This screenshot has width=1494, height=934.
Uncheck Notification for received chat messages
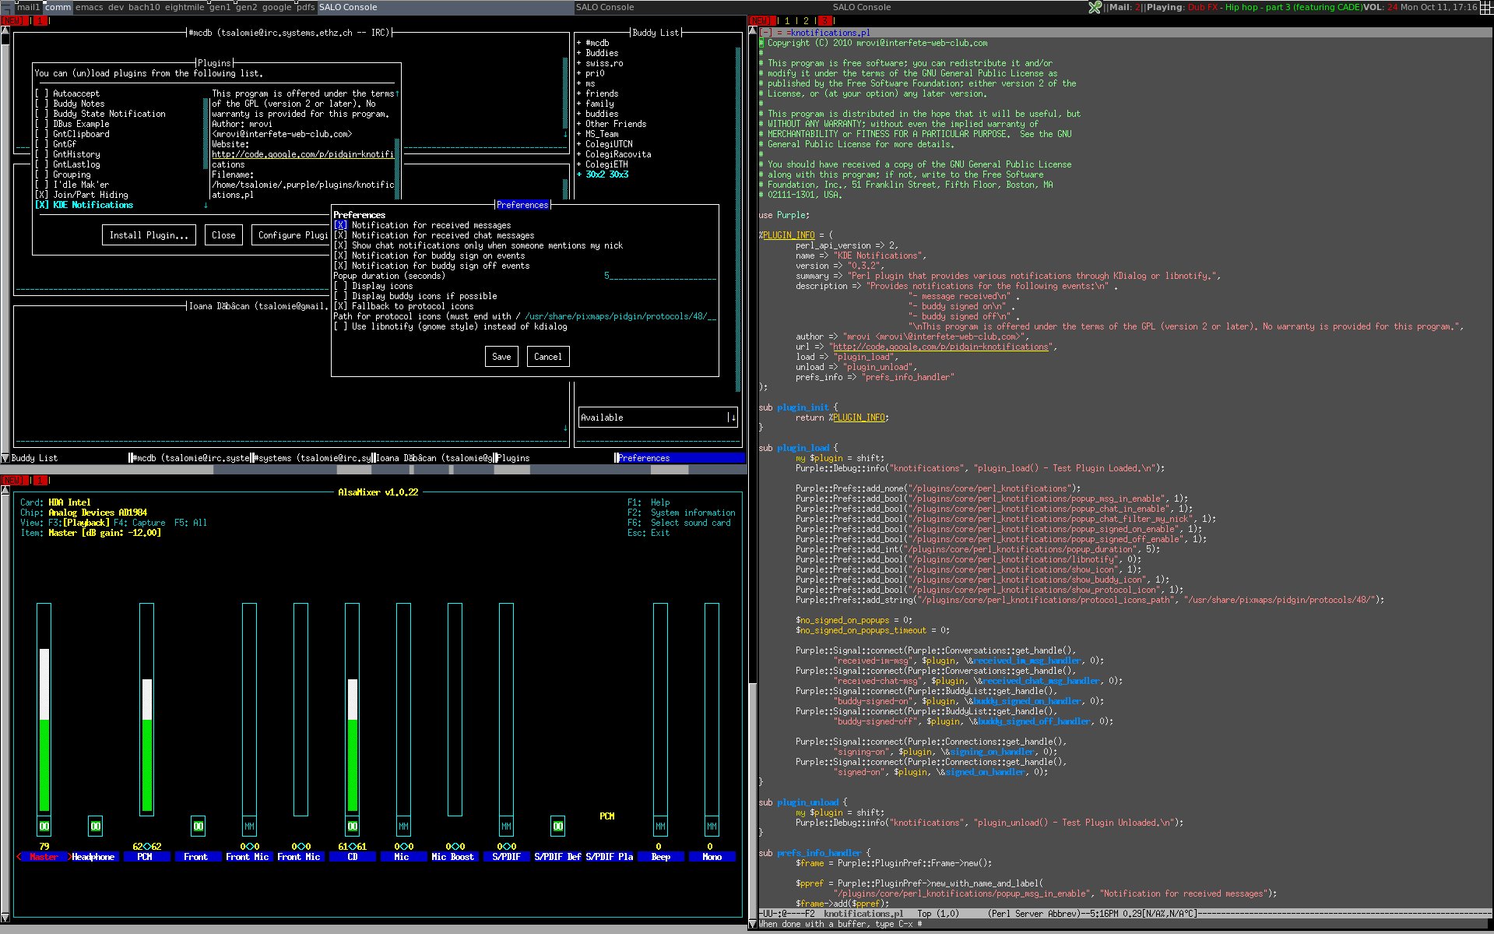point(340,235)
